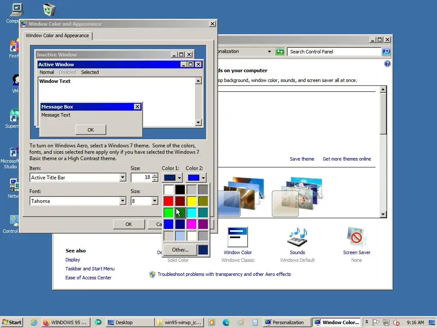Open Internet Explorer from the taskbar
The width and height of the screenshot is (437, 328).
pyautogui.click(x=34, y=322)
